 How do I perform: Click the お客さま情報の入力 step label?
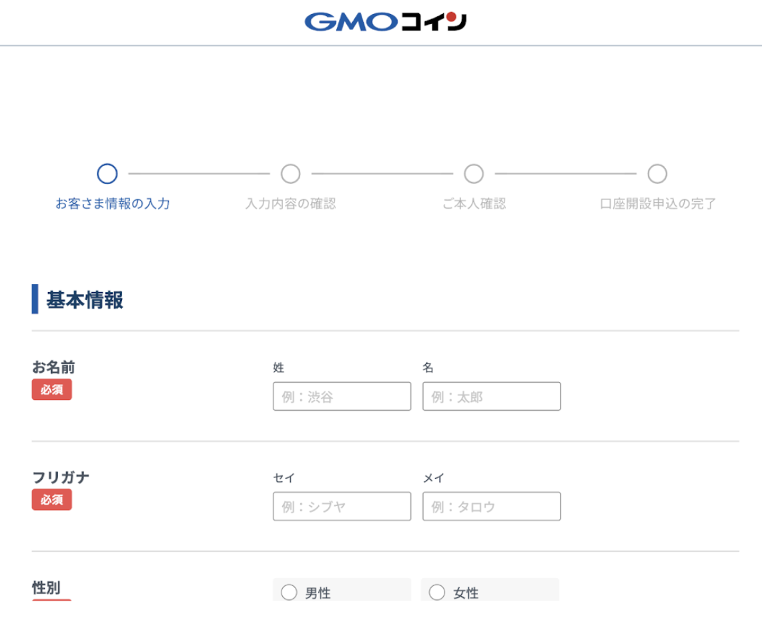point(113,203)
